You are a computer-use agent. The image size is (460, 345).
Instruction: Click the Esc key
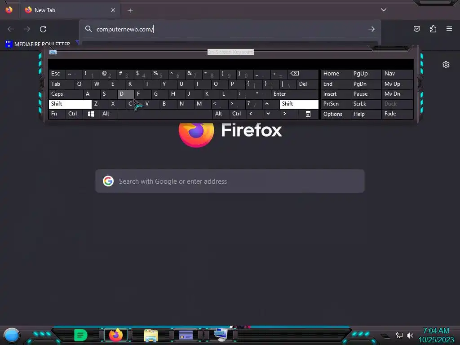[x=57, y=74]
